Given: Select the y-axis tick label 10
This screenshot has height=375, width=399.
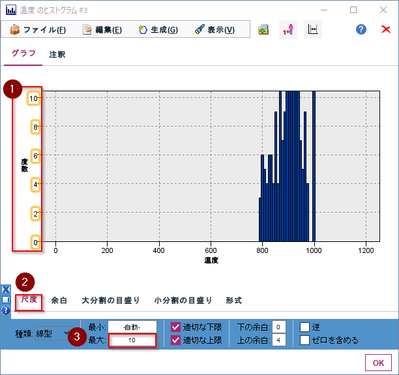Looking at the screenshot, I should tap(33, 98).
